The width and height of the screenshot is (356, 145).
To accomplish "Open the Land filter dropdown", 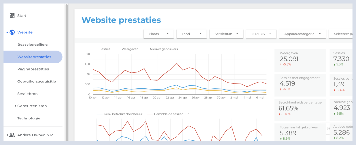I will coord(191,34).
